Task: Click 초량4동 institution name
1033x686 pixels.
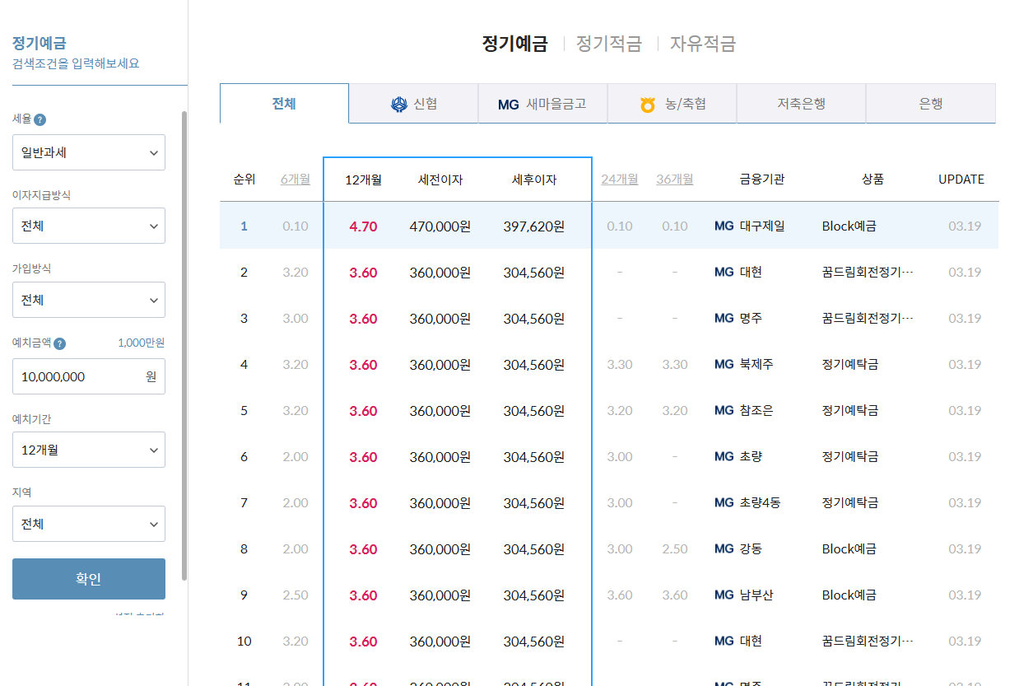Action: (x=760, y=502)
